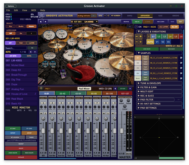This screenshot has width=189, height=165.
Task: Click the Options button in title bar
Action: tap(11, 6)
